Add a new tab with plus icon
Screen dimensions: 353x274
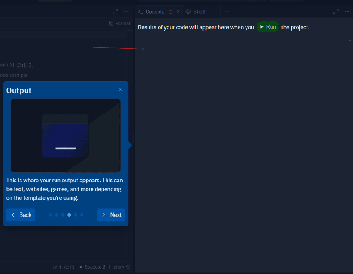click(x=227, y=11)
